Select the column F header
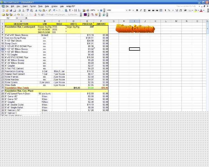209x167 pixels. click(x=101, y=21)
